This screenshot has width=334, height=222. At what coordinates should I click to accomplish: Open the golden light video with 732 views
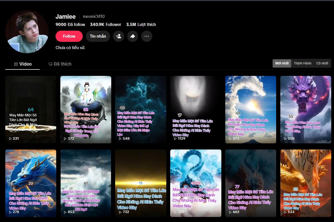click(141, 183)
